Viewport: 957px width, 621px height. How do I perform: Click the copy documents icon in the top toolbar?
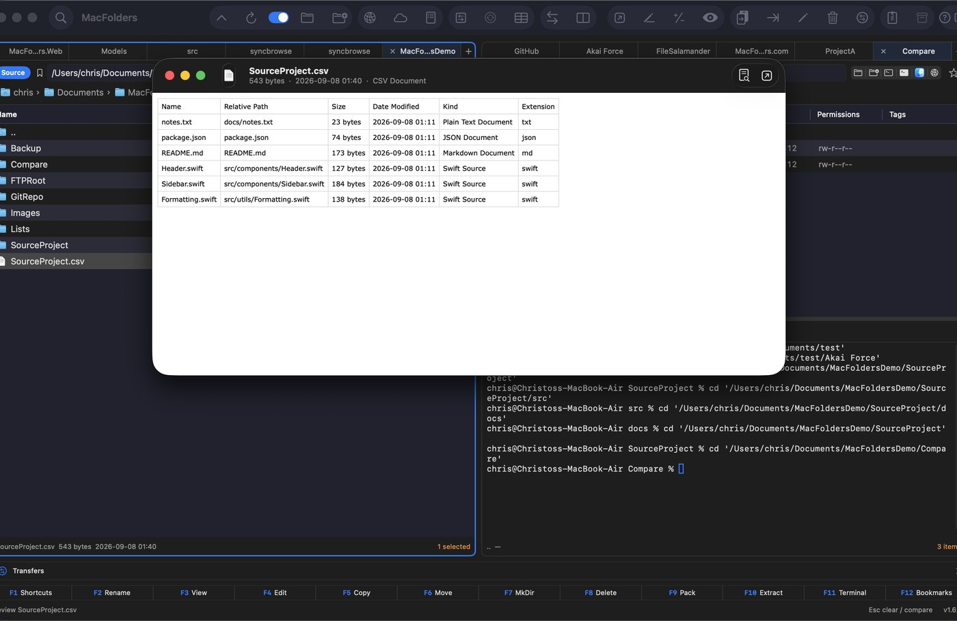[742, 18]
